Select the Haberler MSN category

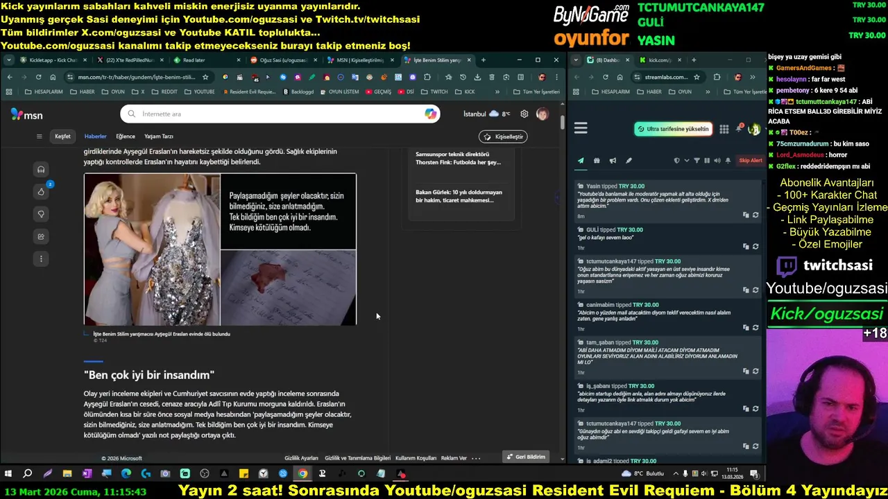[x=96, y=137]
